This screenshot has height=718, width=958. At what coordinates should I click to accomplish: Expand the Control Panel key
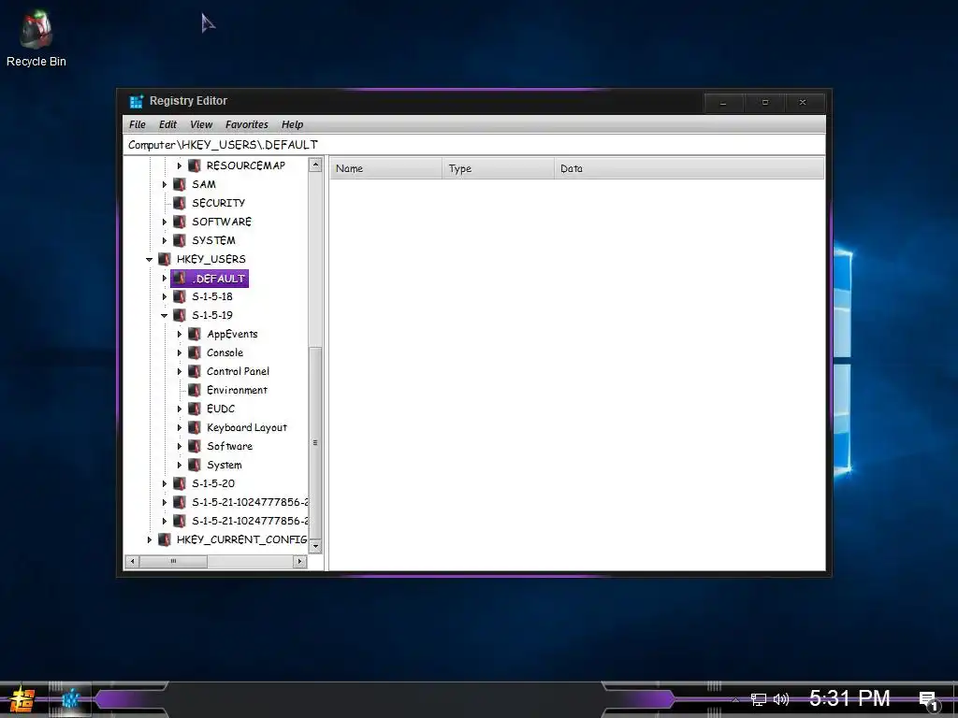pos(180,371)
